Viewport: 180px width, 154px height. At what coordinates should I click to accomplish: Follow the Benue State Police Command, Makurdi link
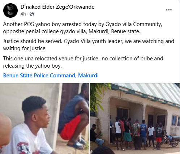pyautogui.click(x=51, y=76)
